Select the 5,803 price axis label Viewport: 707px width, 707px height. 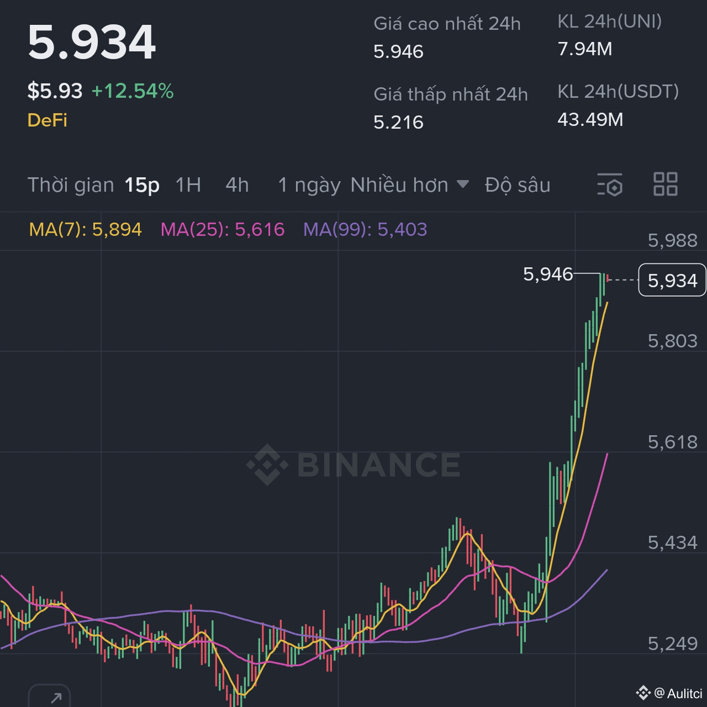673,341
